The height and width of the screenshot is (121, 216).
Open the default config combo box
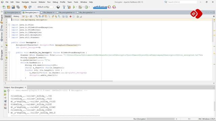click(x=45, y=7)
